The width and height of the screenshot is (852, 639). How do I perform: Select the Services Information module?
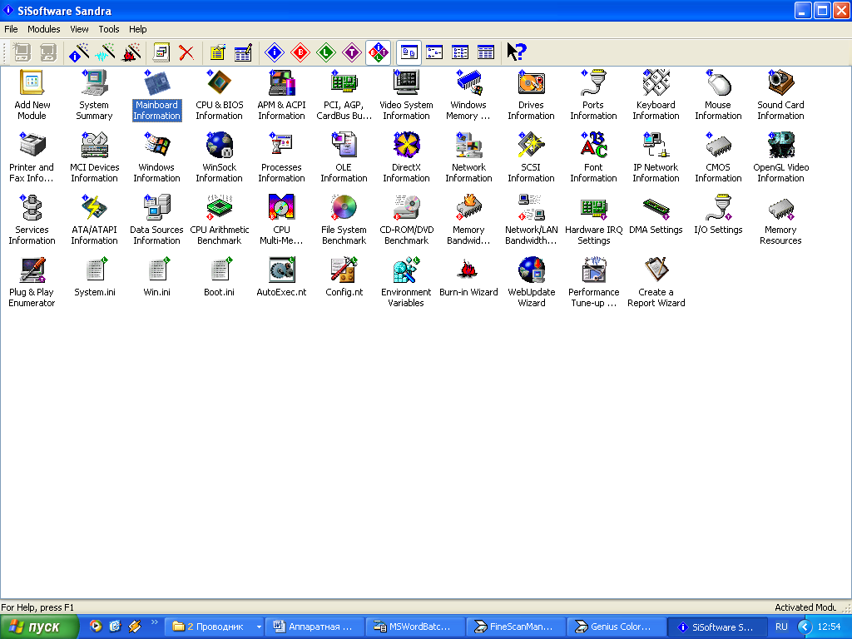[32, 220]
